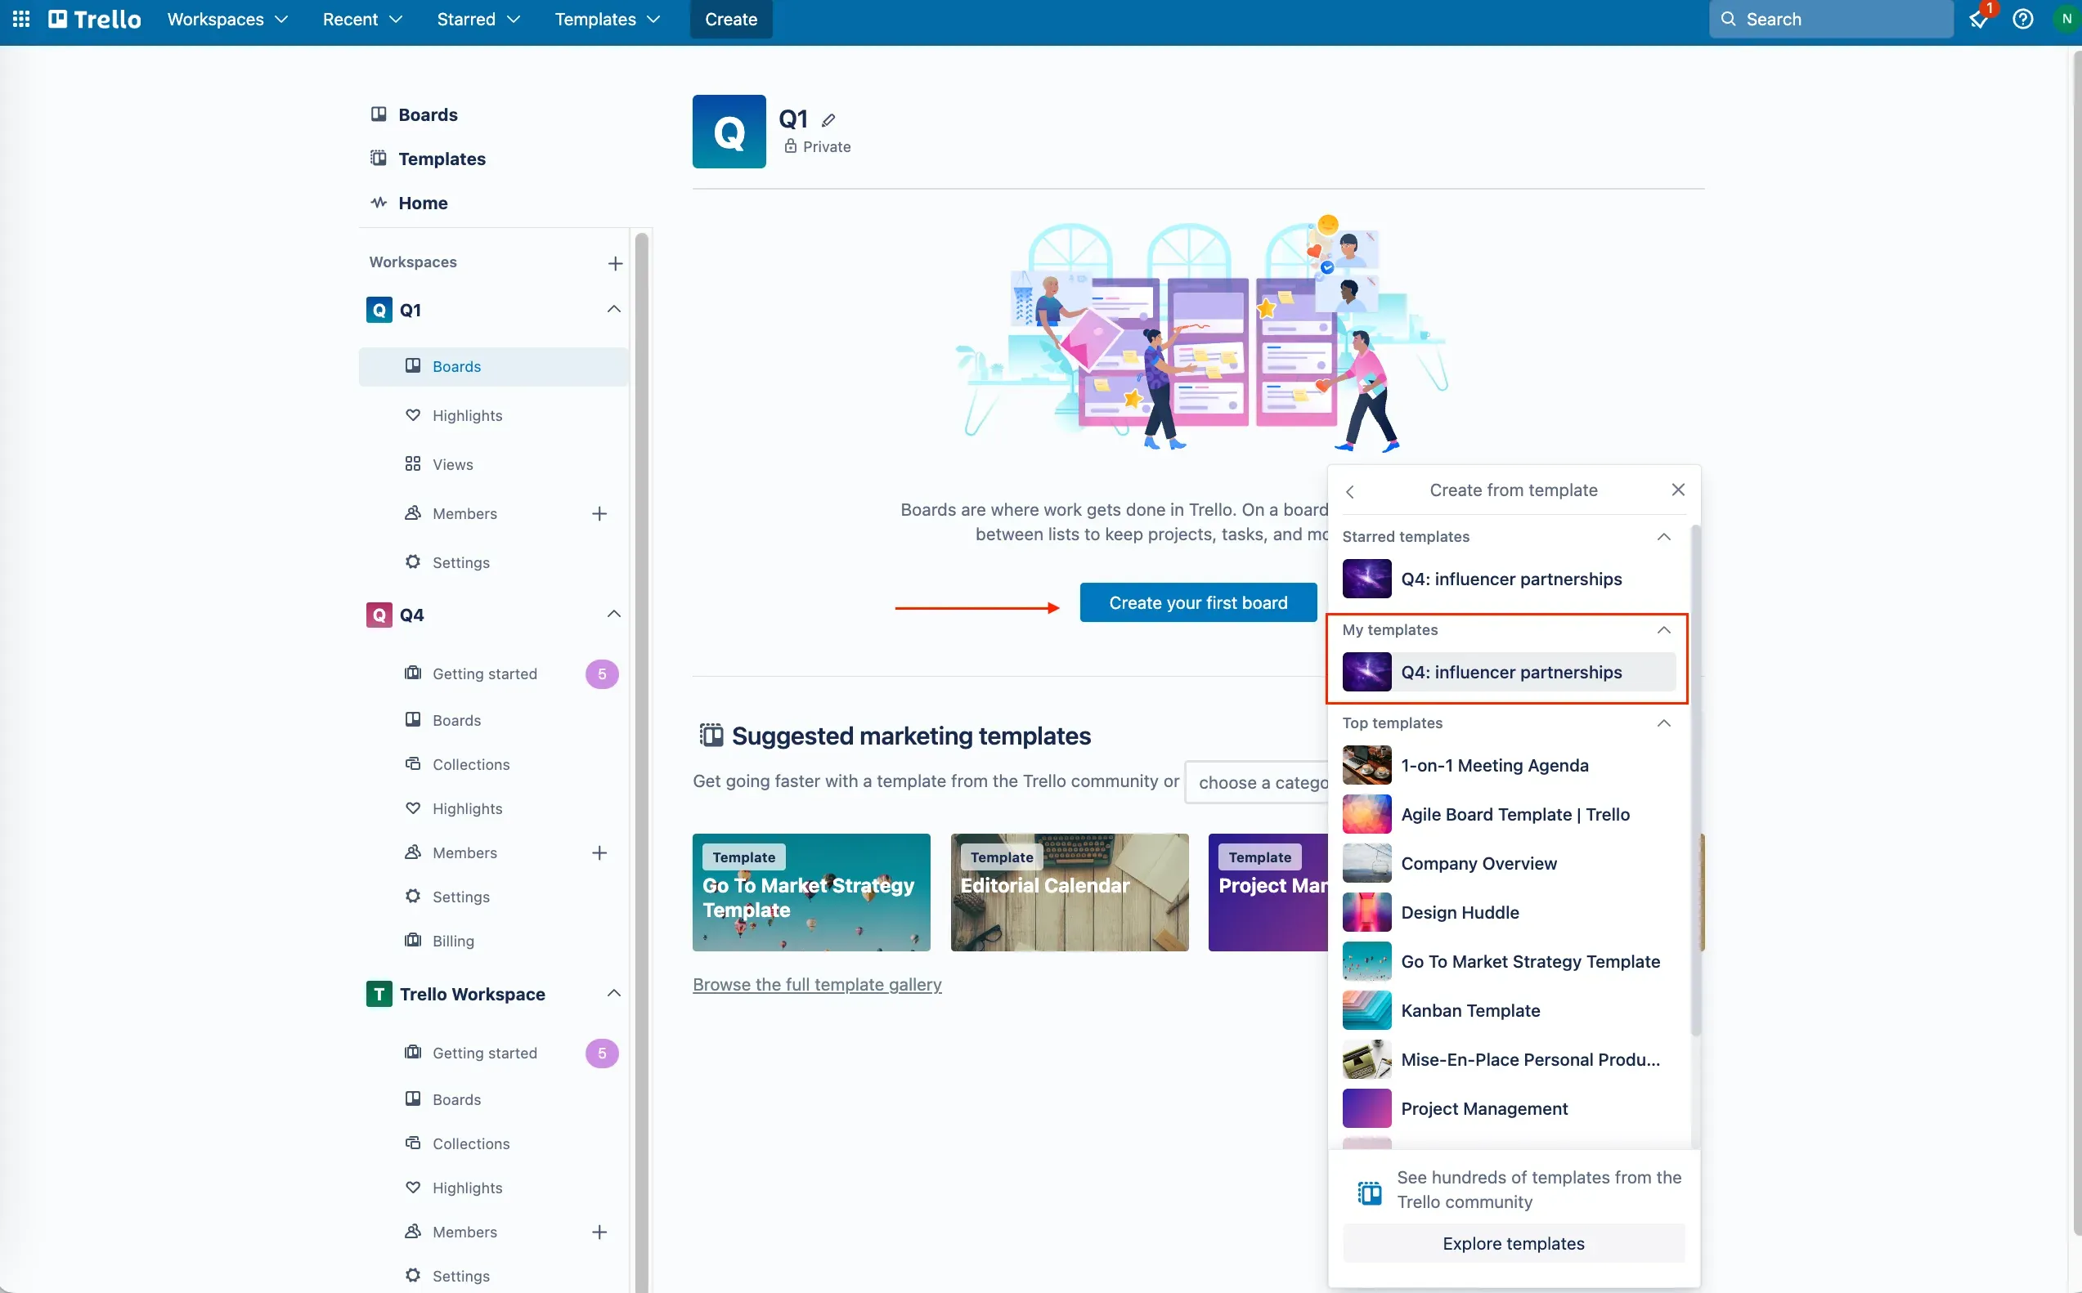Click the Collections icon in Q4 sidebar
The height and width of the screenshot is (1293, 2082).
(411, 764)
